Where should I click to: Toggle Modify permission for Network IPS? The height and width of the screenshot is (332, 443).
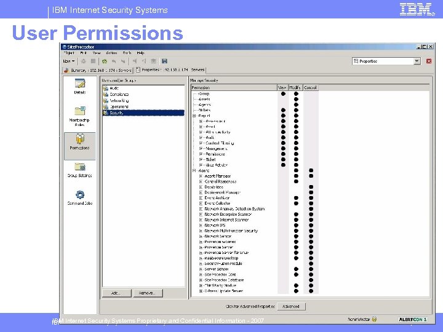tap(296, 225)
